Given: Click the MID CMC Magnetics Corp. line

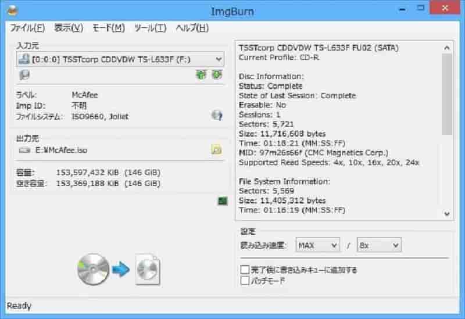Looking at the screenshot, I should [313, 153].
